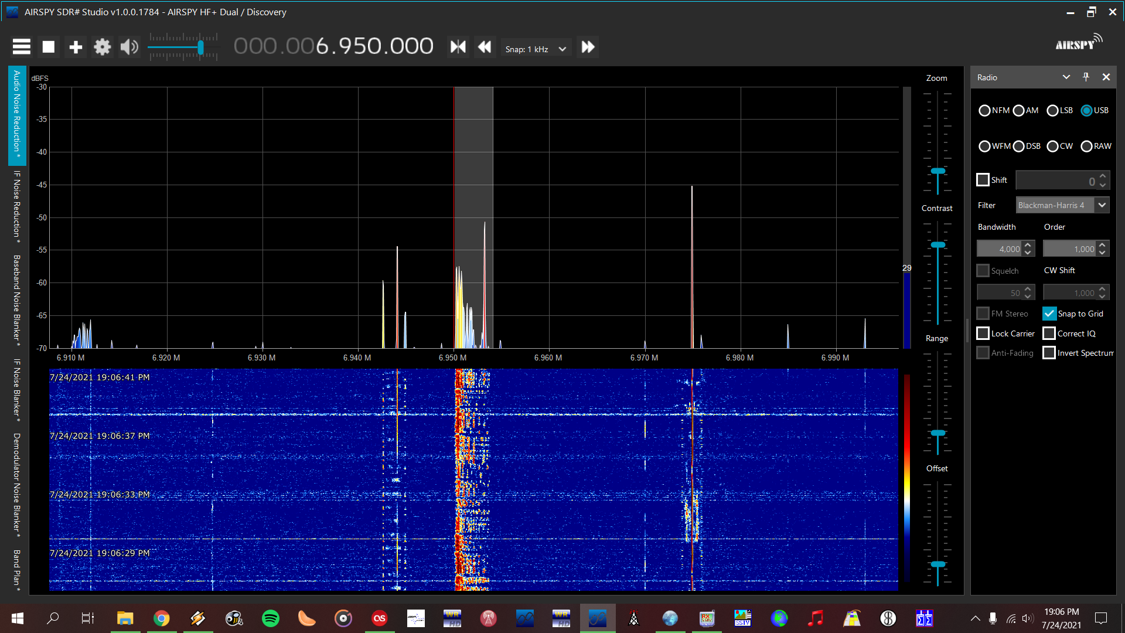
Task: Open the main hamburger menu
Action: [22, 47]
